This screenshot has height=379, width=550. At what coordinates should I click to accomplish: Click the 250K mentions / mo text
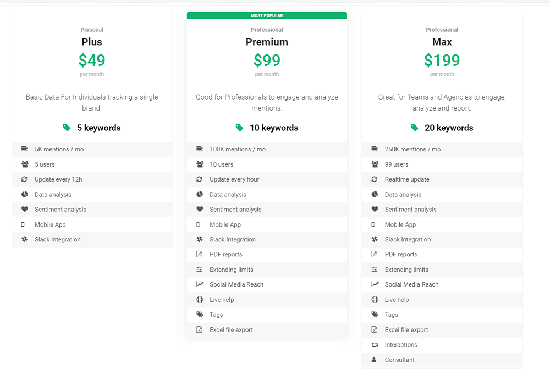click(413, 149)
